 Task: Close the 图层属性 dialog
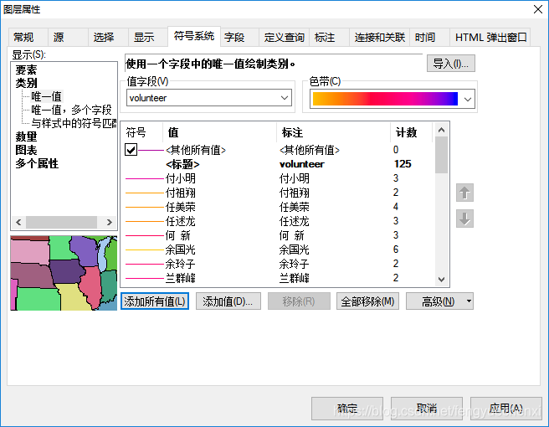[538, 9]
